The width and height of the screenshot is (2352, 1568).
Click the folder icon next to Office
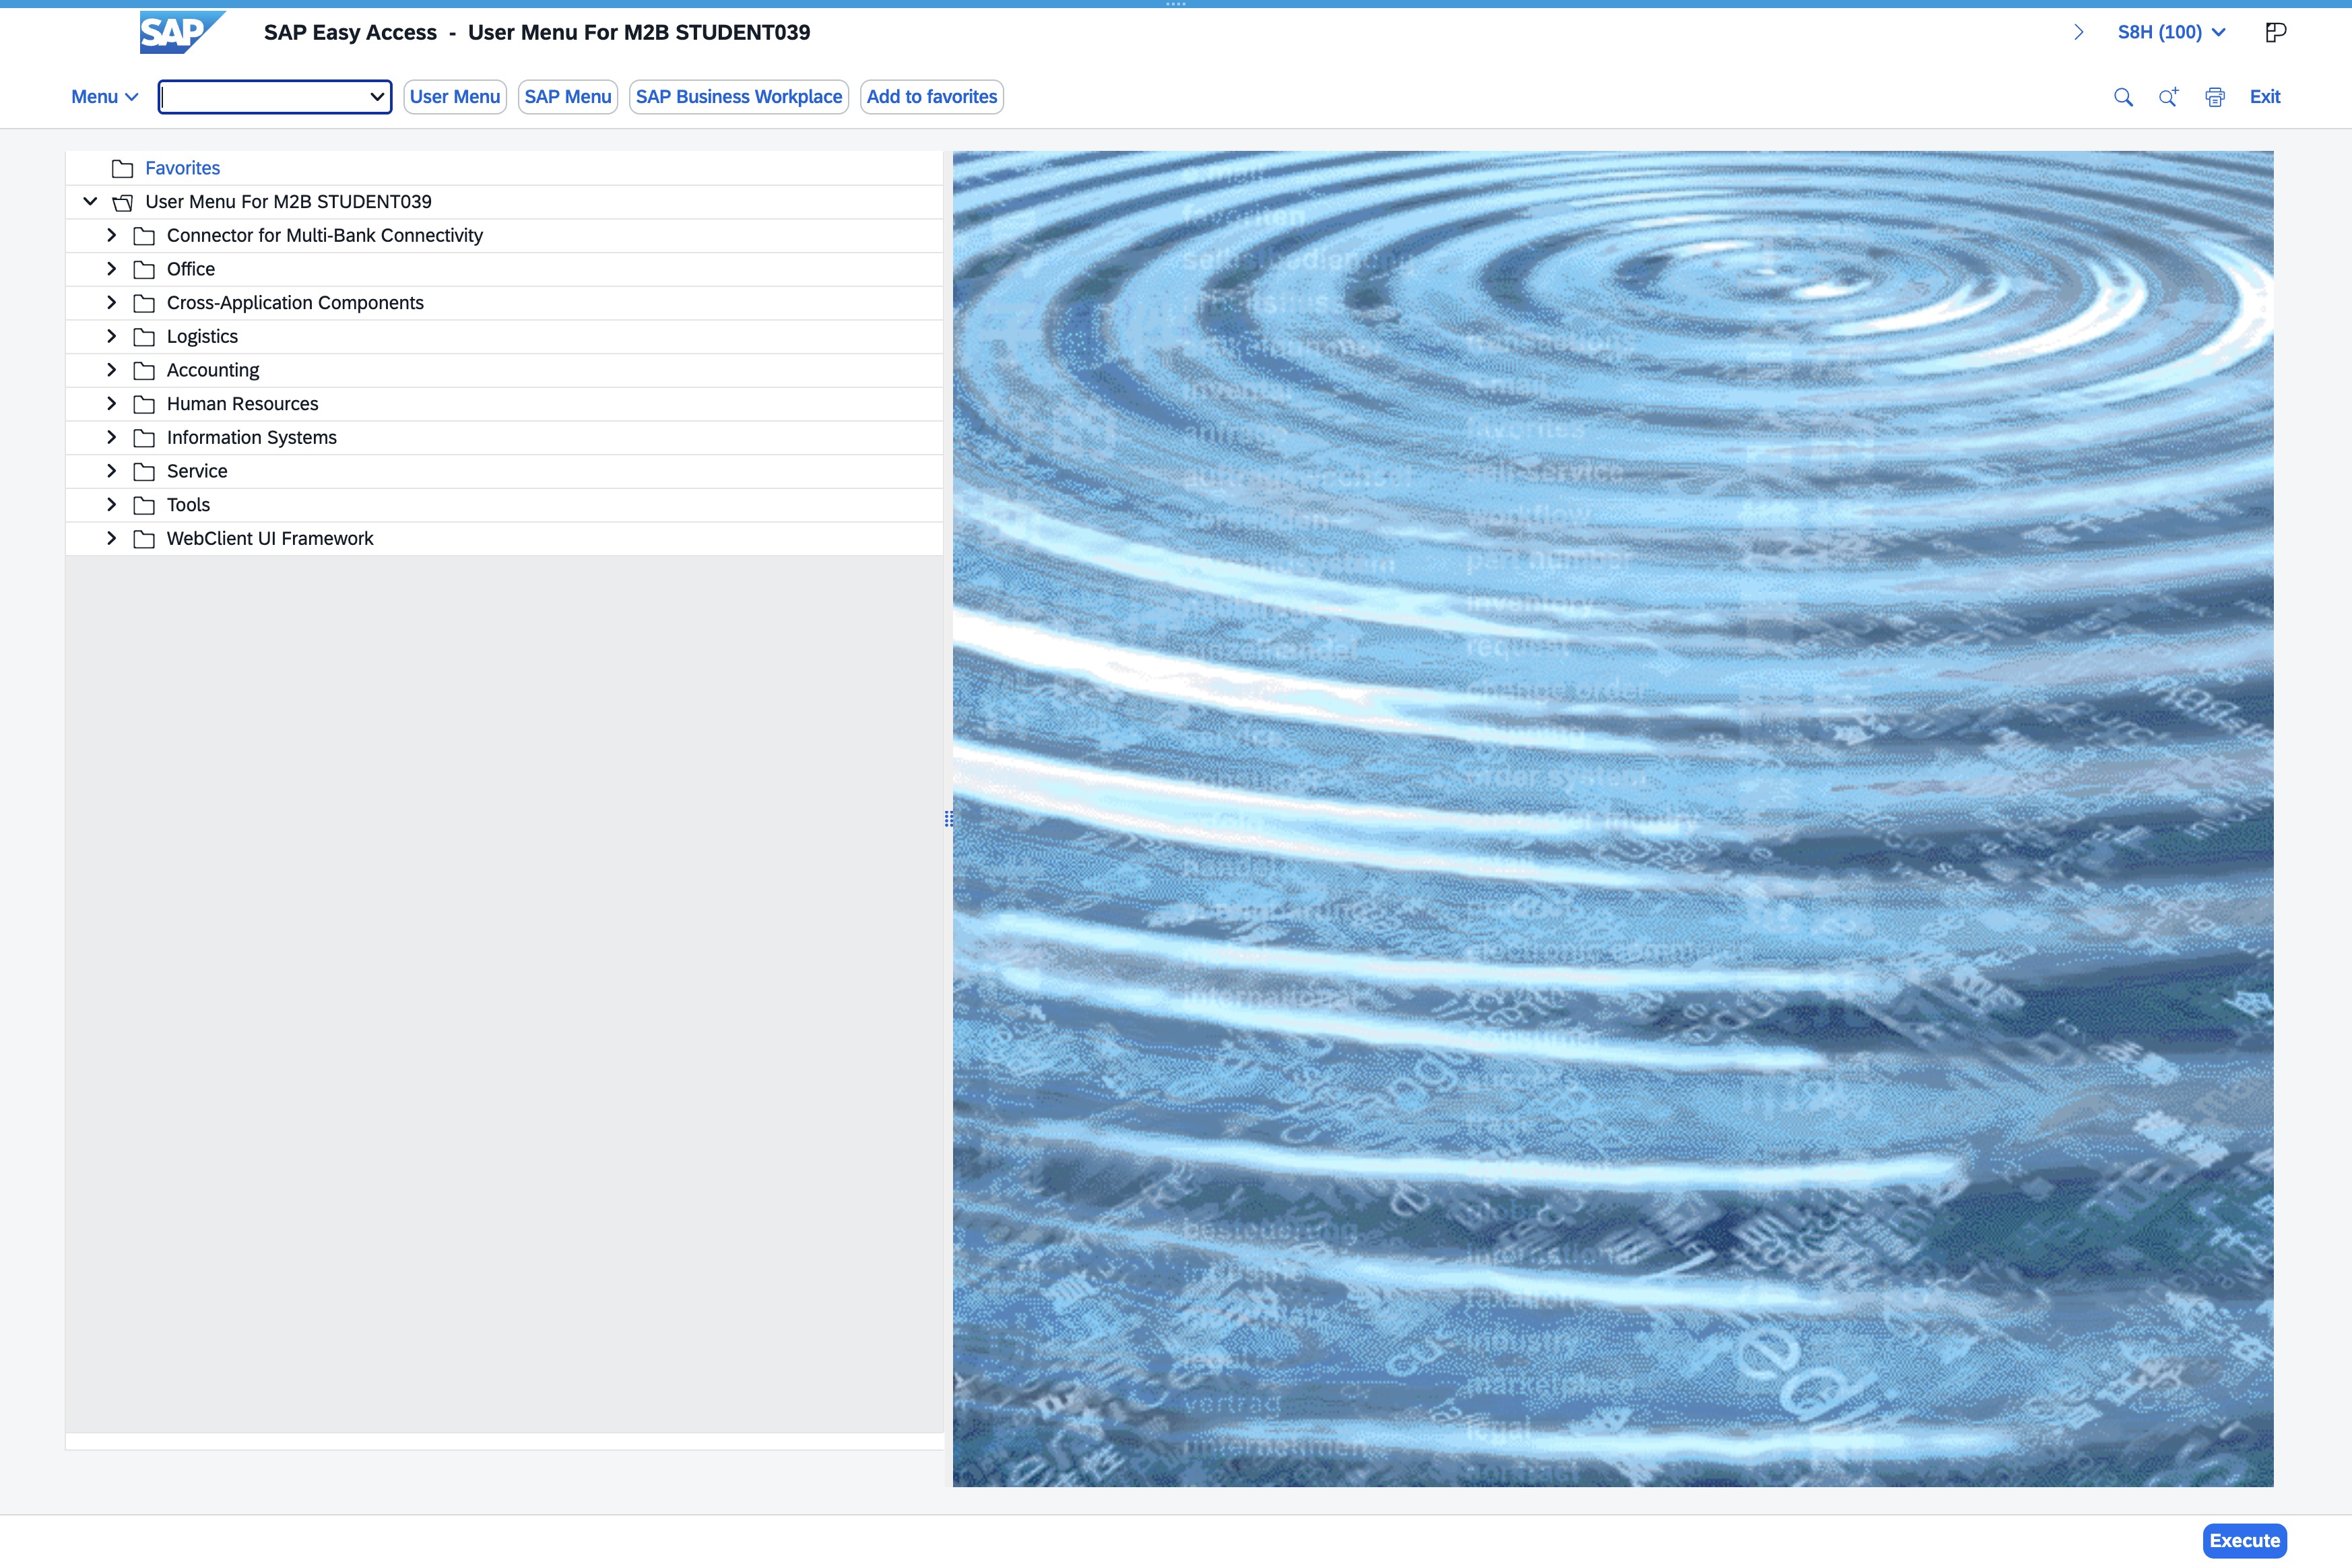[x=144, y=269]
